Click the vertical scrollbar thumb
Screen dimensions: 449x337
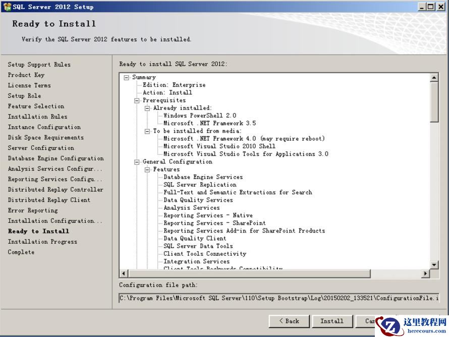pyautogui.click(x=434, y=101)
